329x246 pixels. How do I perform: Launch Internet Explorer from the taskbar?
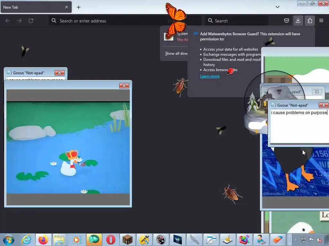point(26,240)
